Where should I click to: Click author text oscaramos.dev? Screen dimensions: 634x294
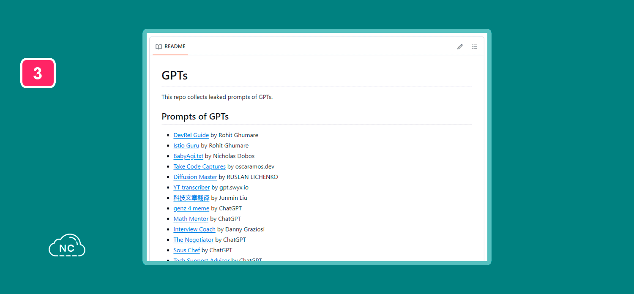(255, 166)
